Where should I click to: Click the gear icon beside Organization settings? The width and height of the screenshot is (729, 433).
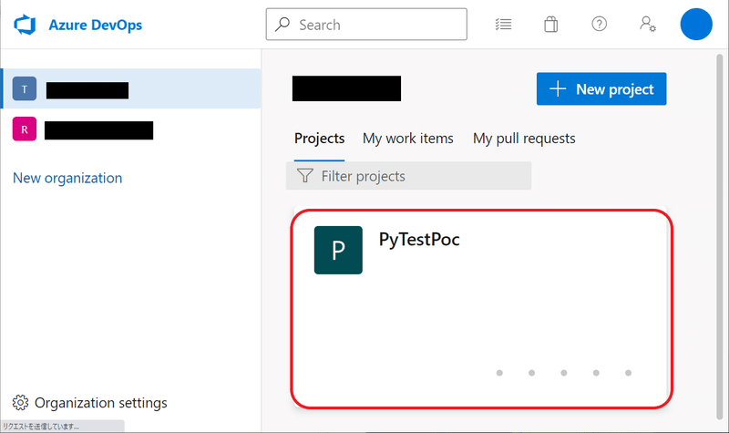pyautogui.click(x=20, y=403)
